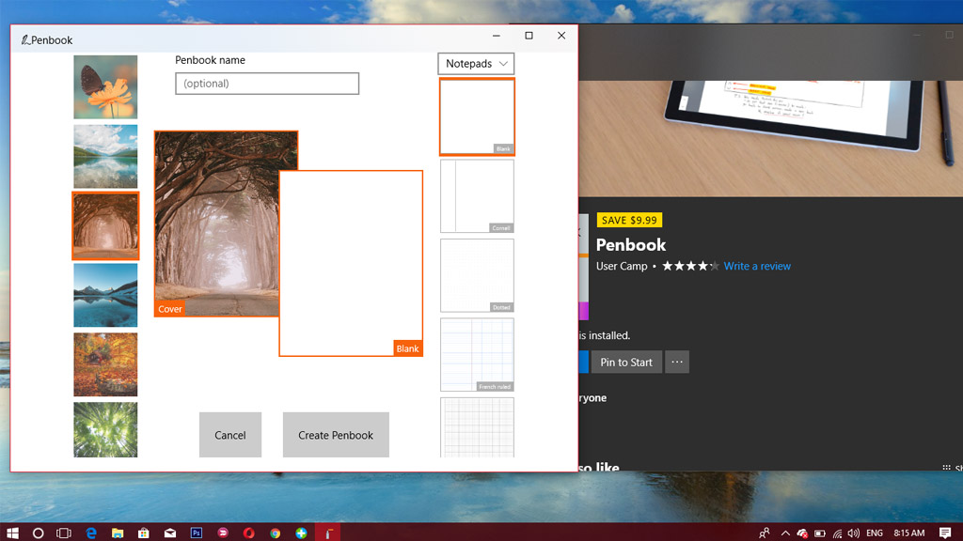Click the volume speaker icon
Image resolution: width=963 pixels, height=541 pixels.
[854, 533]
